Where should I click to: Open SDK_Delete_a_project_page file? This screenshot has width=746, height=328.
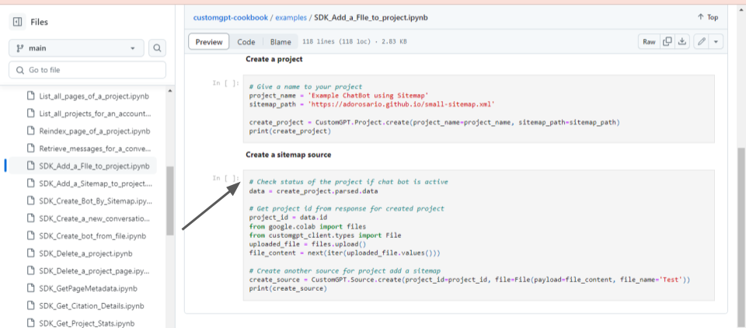pyautogui.click(x=95, y=271)
